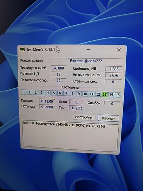
Task: Click the Страниц в сек. value 0
Action: point(113,82)
